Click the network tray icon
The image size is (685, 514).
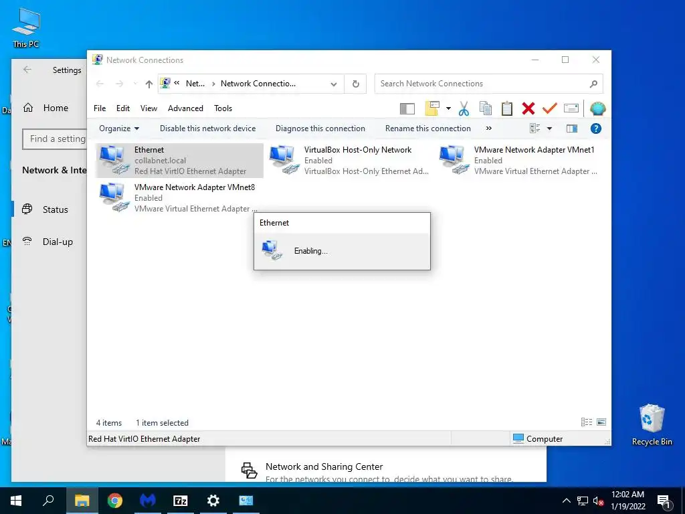pyautogui.click(x=583, y=501)
